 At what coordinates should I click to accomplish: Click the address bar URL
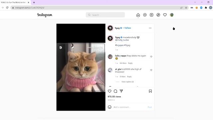30,8
